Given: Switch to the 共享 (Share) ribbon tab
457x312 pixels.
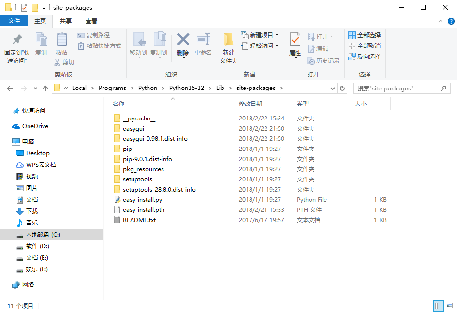Looking at the screenshot, I should tap(65, 21).
